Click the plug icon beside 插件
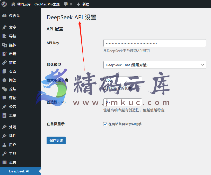The width and height of the screenshot is (211, 175). pos(4,136)
